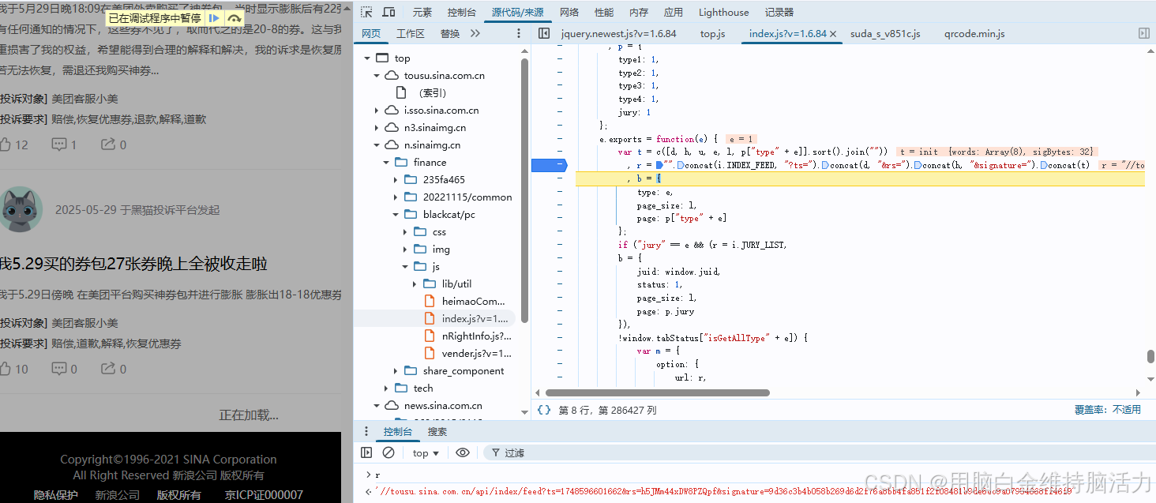This screenshot has height=503, width=1156.
Task: Expand the share_component folder
Action: tap(396, 371)
